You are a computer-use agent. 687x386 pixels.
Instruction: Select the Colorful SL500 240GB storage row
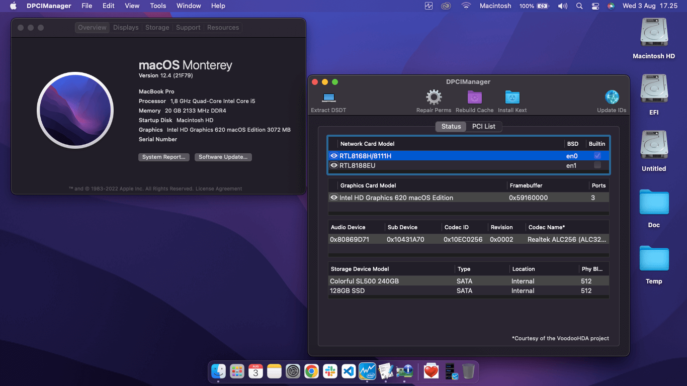click(x=469, y=281)
